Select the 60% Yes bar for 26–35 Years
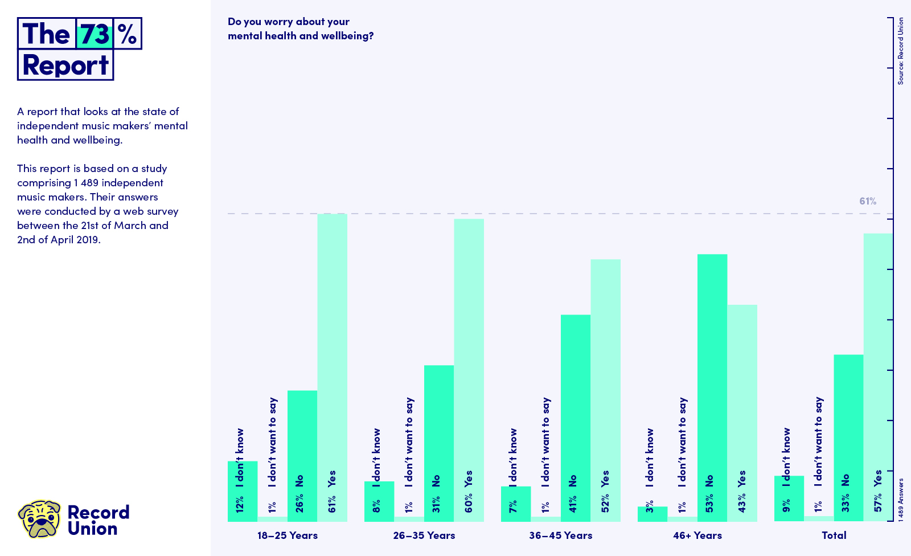 (469, 370)
